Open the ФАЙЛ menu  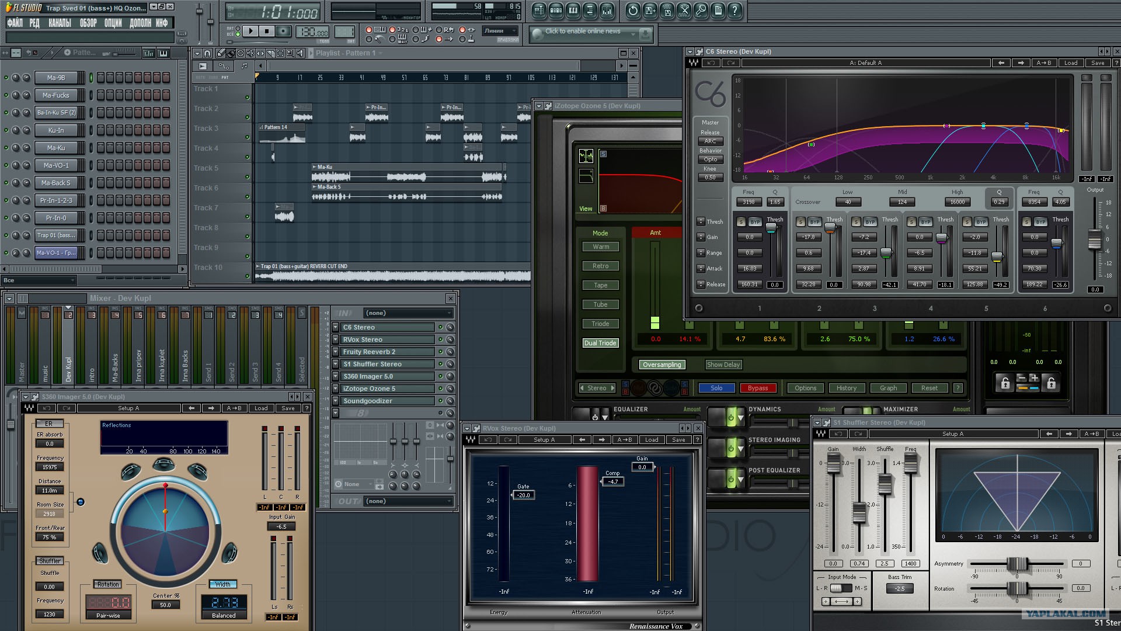point(15,23)
